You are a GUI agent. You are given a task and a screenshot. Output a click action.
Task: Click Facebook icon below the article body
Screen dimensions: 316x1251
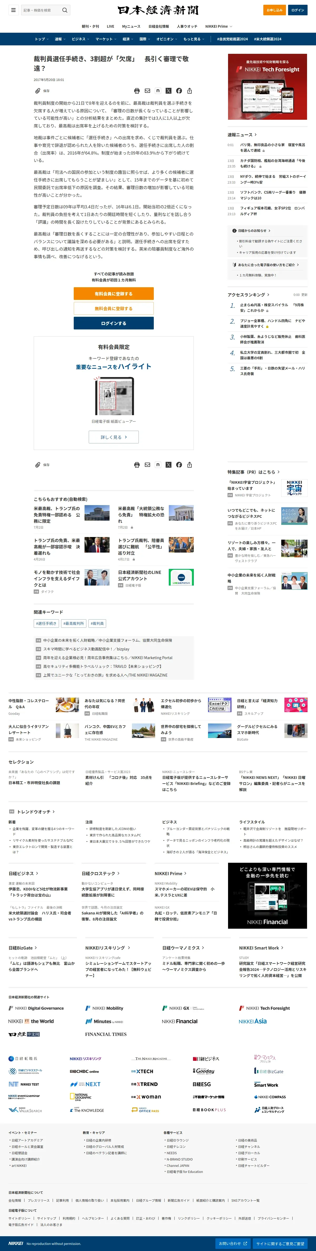tap(179, 465)
